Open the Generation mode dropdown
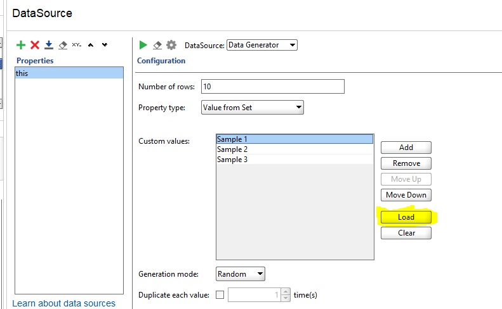The height and width of the screenshot is (309, 502). [x=240, y=274]
